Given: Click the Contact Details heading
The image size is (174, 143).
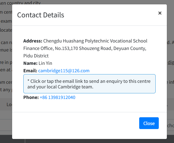Looking at the screenshot, I should point(41,15).
